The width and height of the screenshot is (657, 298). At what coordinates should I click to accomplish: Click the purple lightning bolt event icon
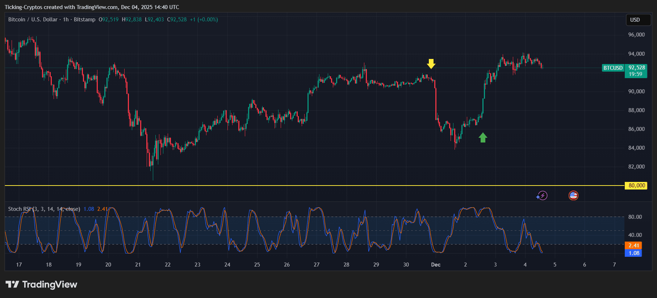coord(542,196)
